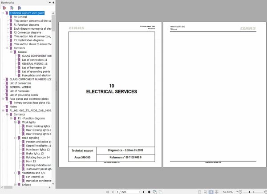This screenshot has width=267, height=194.
Task: Open Fan control 18 bookmark
Action: tap(35, 177)
